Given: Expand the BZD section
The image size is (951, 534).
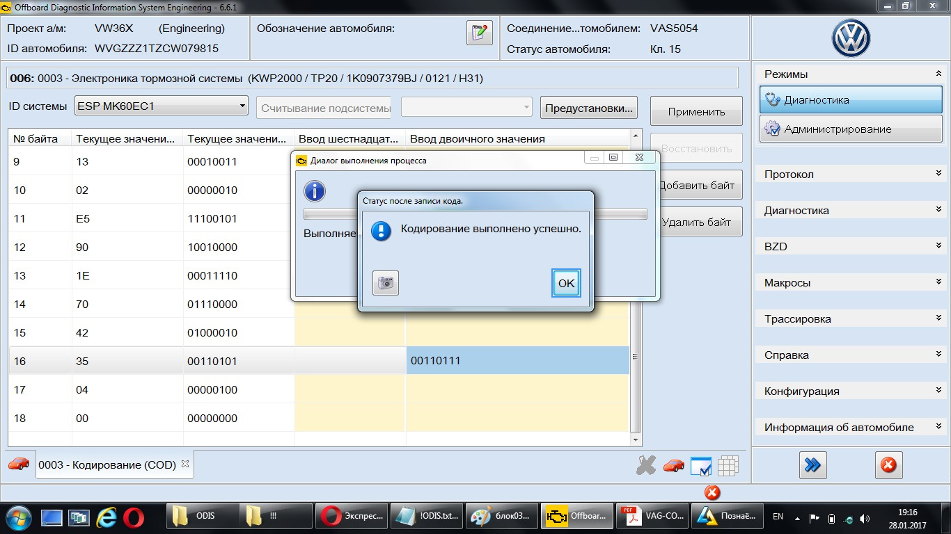Looking at the screenshot, I should point(939,246).
